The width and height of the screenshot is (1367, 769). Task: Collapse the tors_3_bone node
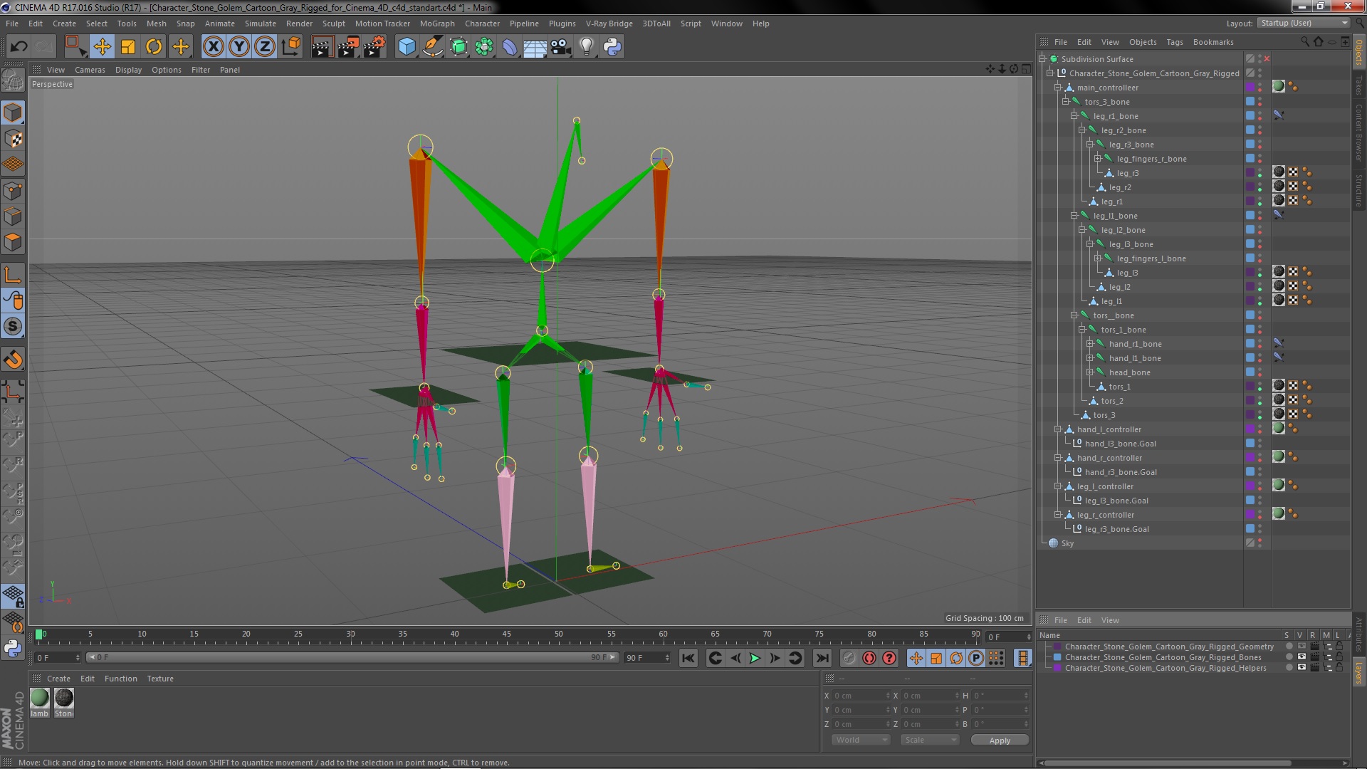[x=1066, y=102]
